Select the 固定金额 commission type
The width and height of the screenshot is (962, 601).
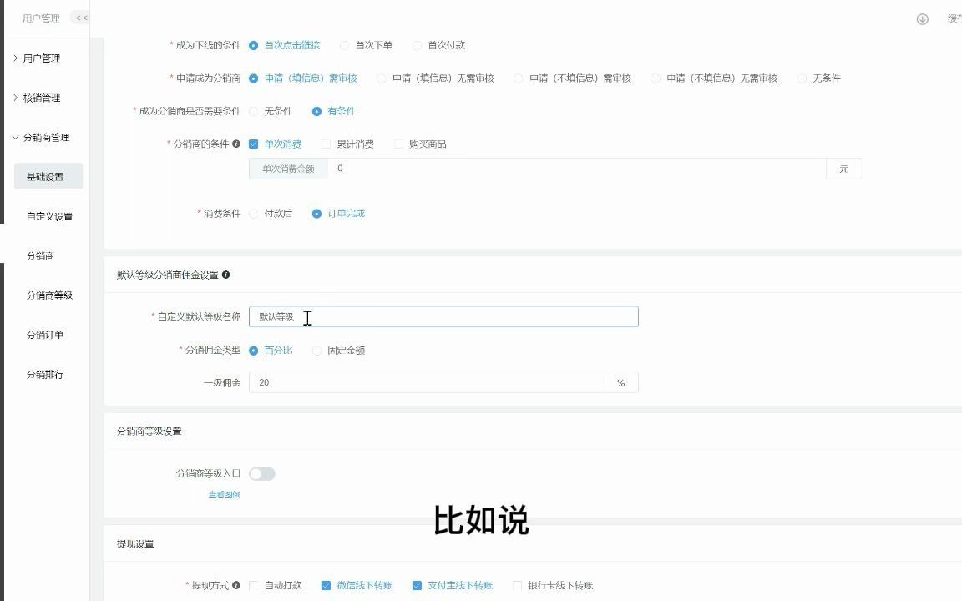[317, 351]
